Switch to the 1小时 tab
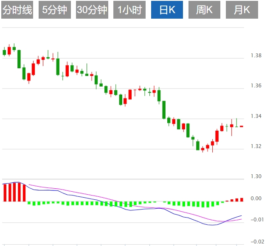Screen dimensions: 270x246 (129, 10)
